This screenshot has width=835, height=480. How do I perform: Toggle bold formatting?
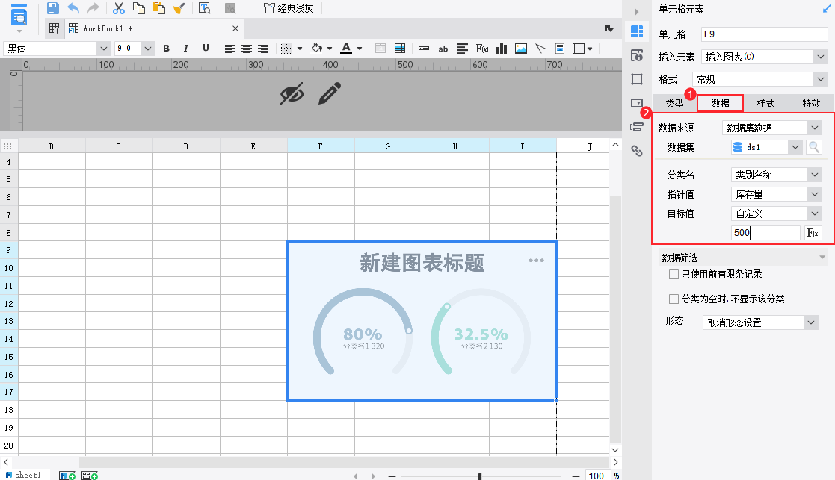pos(166,49)
